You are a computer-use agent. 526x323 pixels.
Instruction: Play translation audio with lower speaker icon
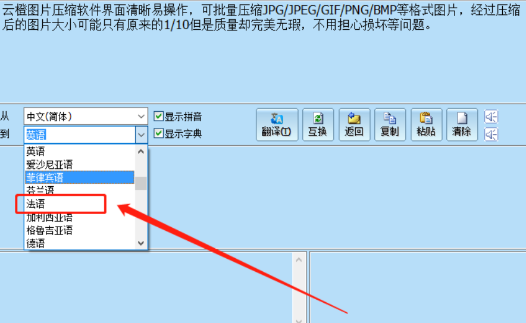pyautogui.click(x=491, y=134)
